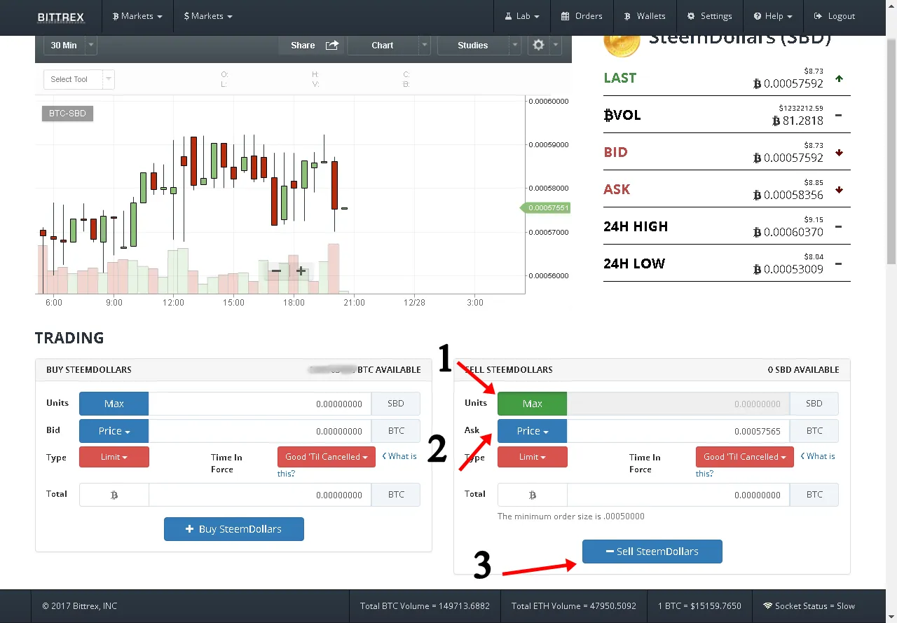Click Total ETH Volume status entry

coord(574,606)
